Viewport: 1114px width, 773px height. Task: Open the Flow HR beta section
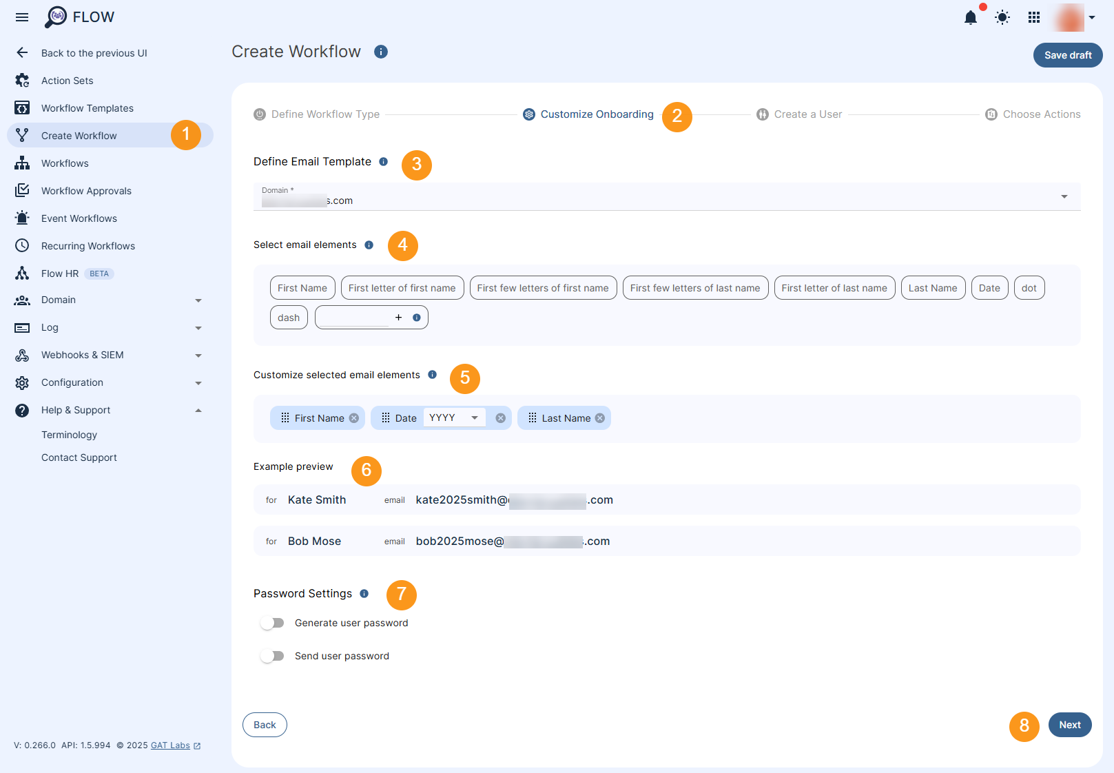[63, 273]
